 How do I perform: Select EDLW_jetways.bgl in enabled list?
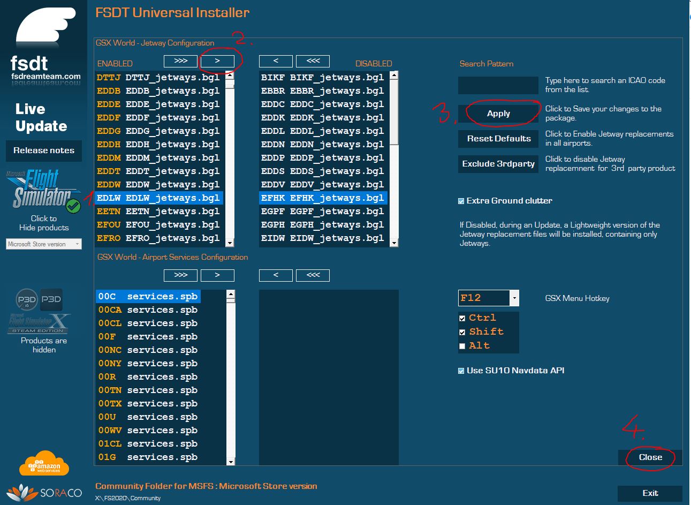click(160, 198)
